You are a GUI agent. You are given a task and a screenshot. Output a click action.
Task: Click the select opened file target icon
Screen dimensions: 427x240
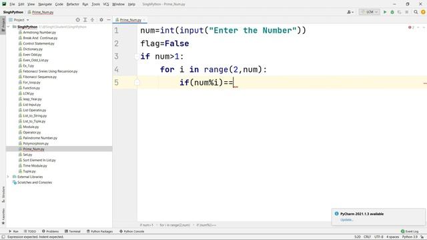[x=77, y=20]
